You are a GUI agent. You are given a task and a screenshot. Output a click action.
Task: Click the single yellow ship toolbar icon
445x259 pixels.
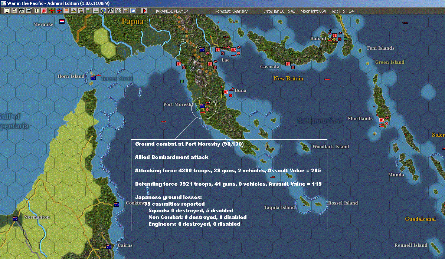click(73, 11)
